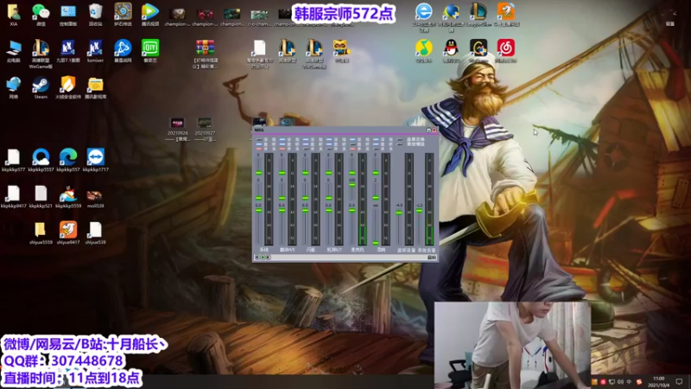Open the Windows notification center icon
This screenshot has width=691, height=389.
tap(679, 382)
